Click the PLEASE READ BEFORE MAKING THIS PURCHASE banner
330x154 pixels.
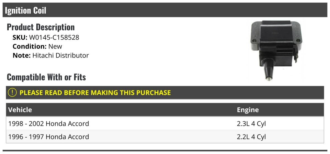click(x=95, y=93)
